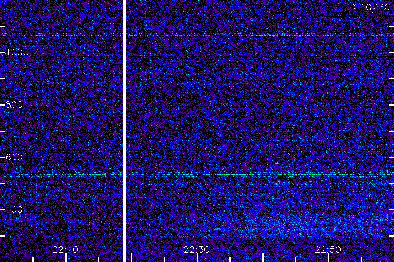Click the HB 10/30 station label

point(366,7)
